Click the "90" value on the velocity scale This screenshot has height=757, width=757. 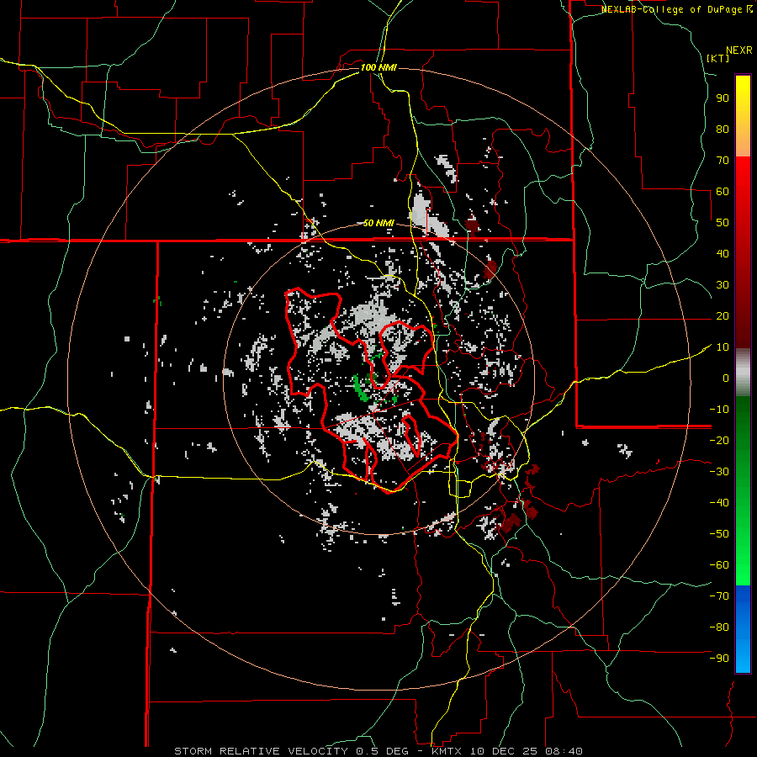pos(722,98)
